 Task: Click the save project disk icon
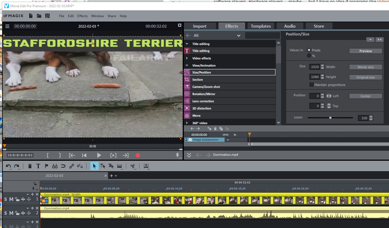tap(47, 16)
